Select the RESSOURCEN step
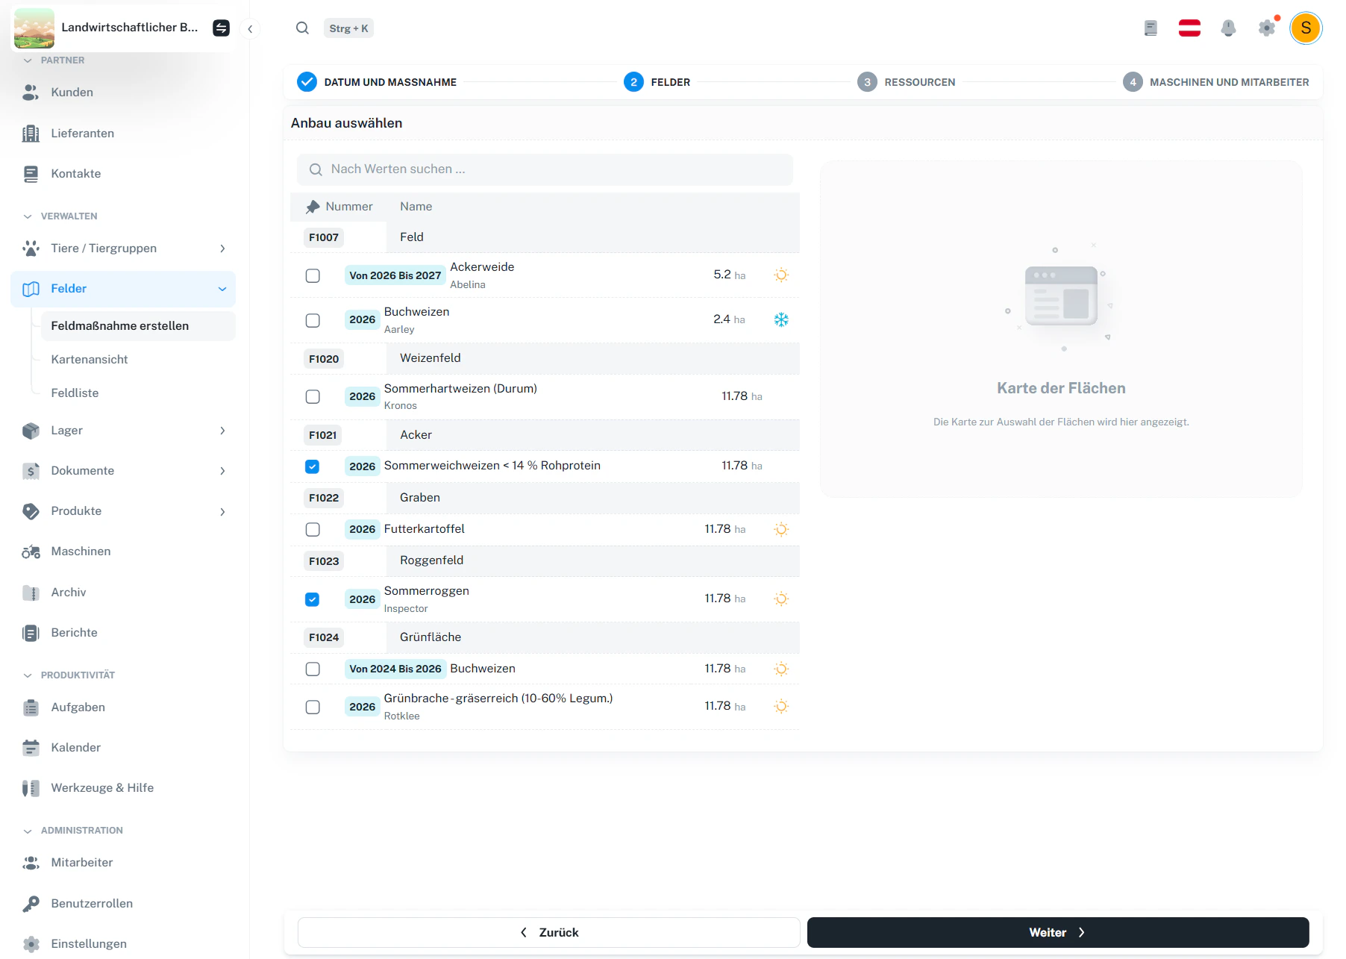Viewport: 1346px width, 959px height. [906, 82]
